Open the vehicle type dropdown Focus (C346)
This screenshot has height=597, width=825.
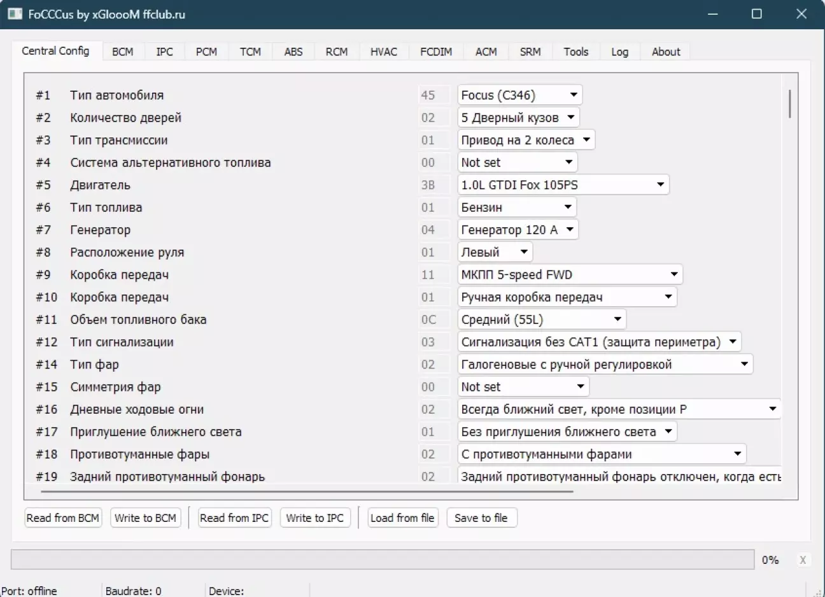click(x=519, y=95)
